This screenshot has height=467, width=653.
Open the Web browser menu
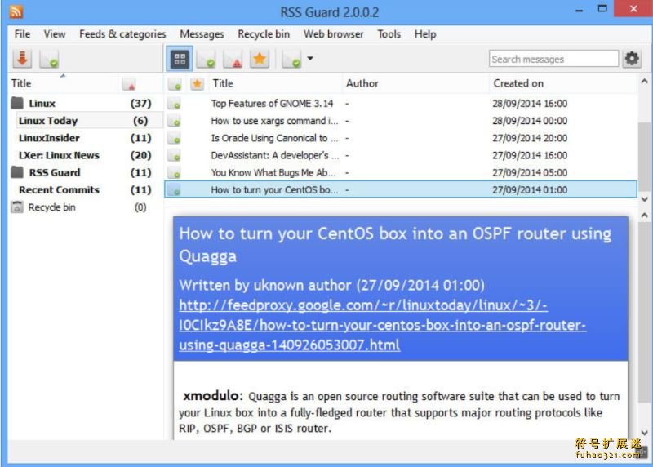click(333, 33)
